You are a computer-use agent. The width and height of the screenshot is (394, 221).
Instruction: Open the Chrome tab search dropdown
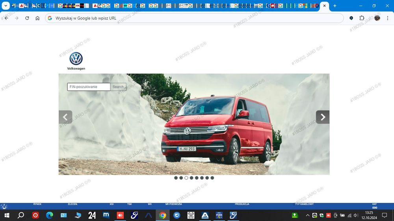(x=6, y=6)
